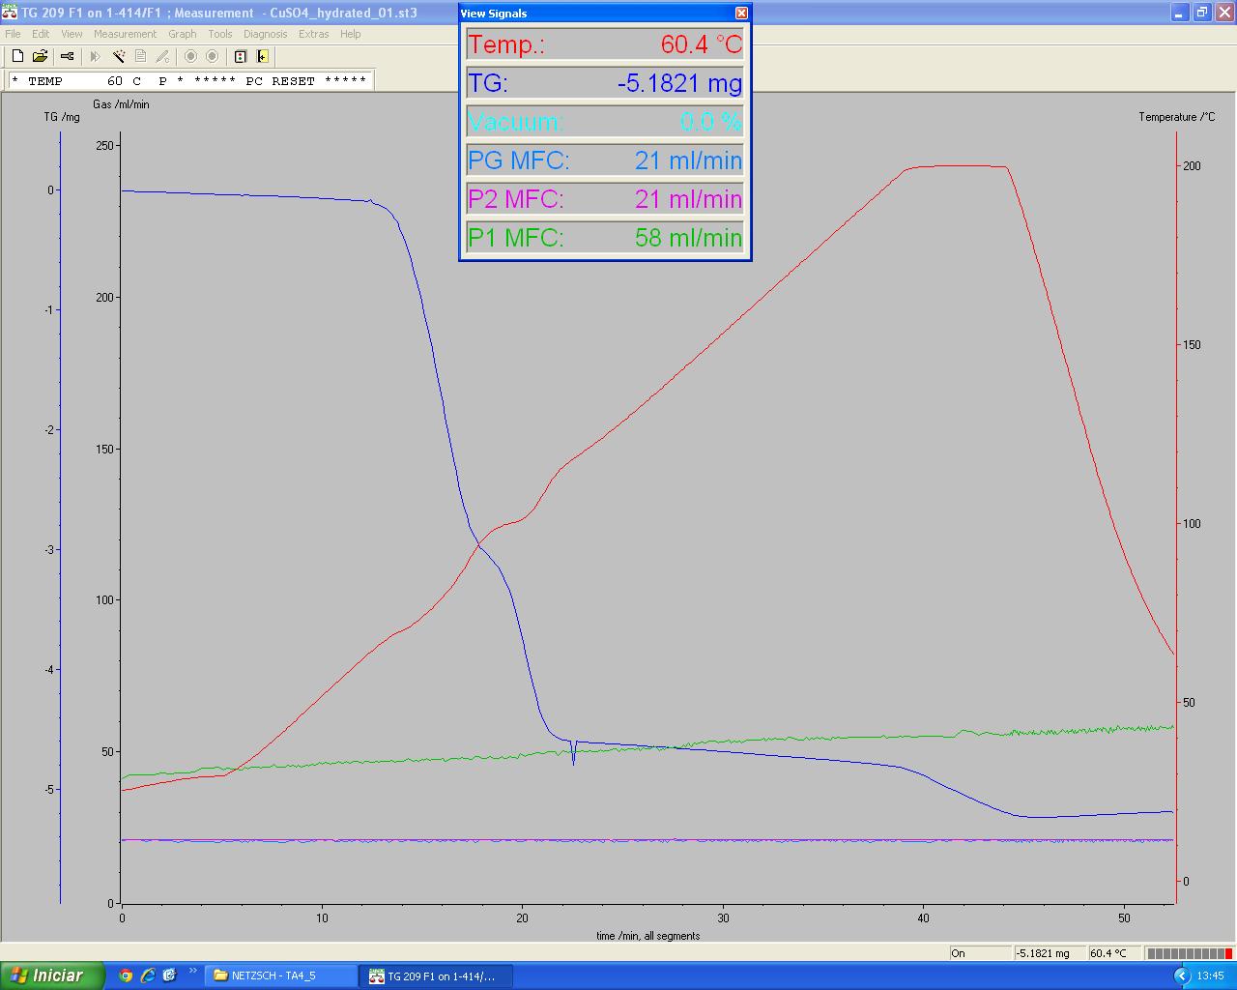Minimize the main application window
The width and height of the screenshot is (1237, 990).
click(1180, 13)
